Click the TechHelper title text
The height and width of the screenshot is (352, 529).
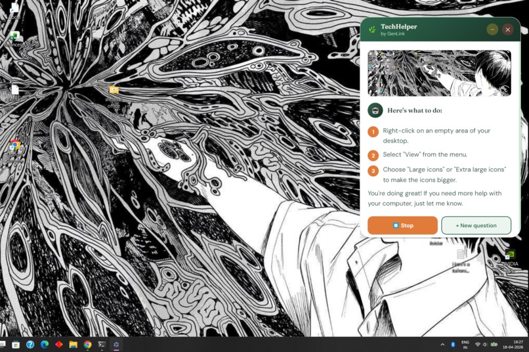pyautogui.click(x=399, y=26)
